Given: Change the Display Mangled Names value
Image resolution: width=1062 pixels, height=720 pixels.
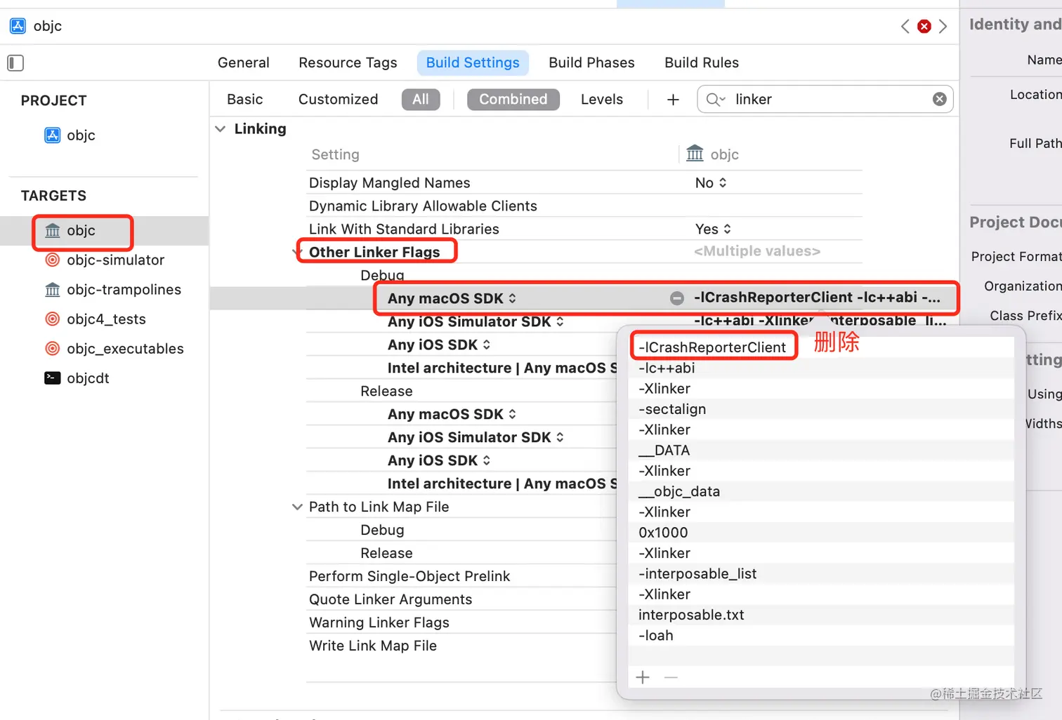Looking at the screenshot, I should pos(711,182).
